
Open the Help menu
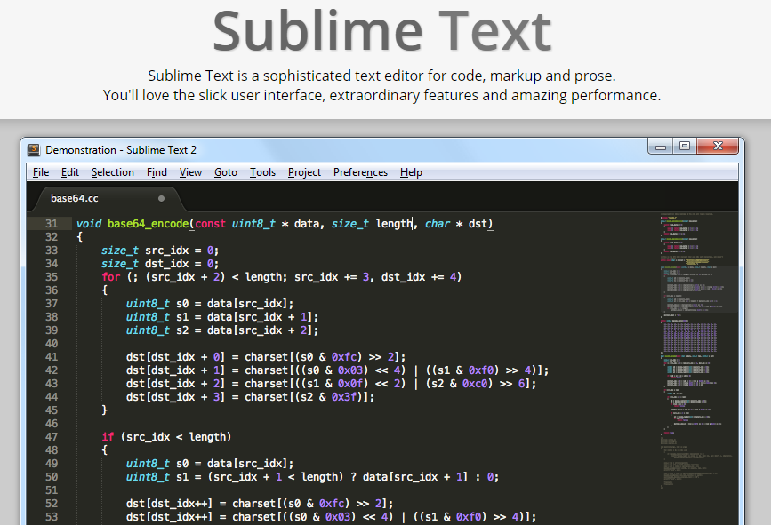pyautogui.click(x=411, y=172)
